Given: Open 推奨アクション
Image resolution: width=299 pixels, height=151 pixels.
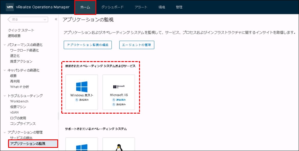Looking at the screenshot, I should [21, 61].
